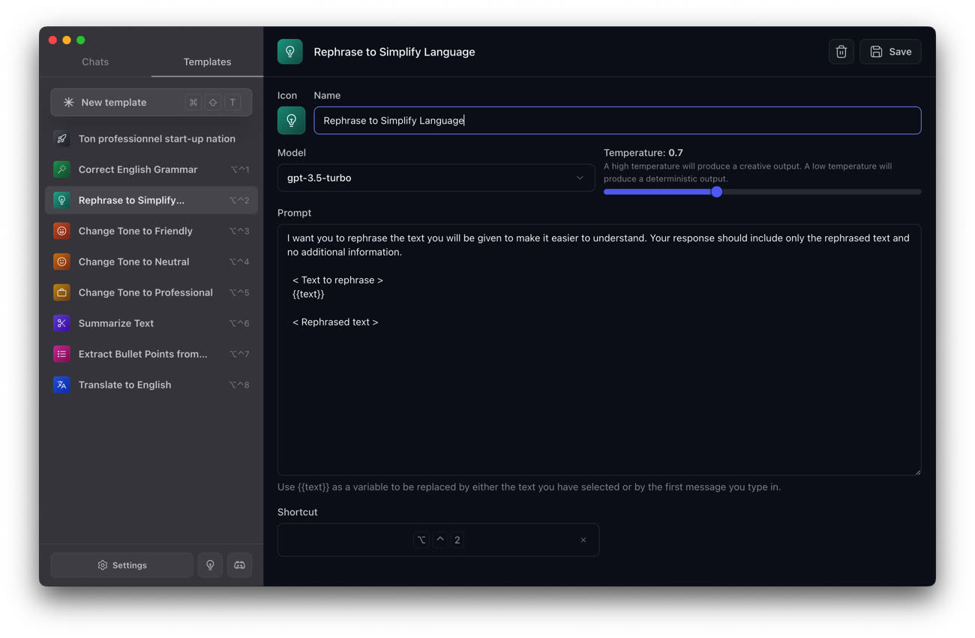This screenshot has height=638, width=975.
Task: Click the resize grip of Prompt box
Action: click(x=917, y=471)
